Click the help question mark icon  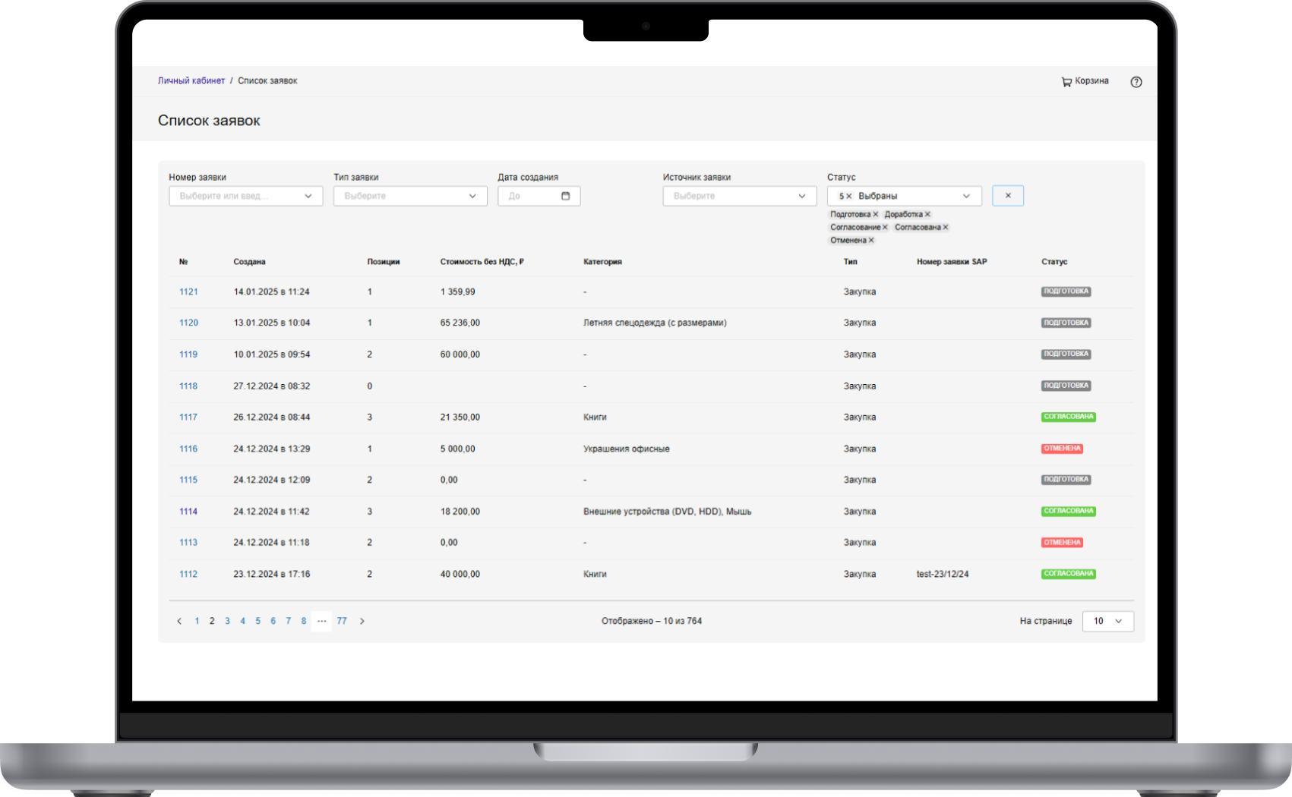tap(1136, 82)
